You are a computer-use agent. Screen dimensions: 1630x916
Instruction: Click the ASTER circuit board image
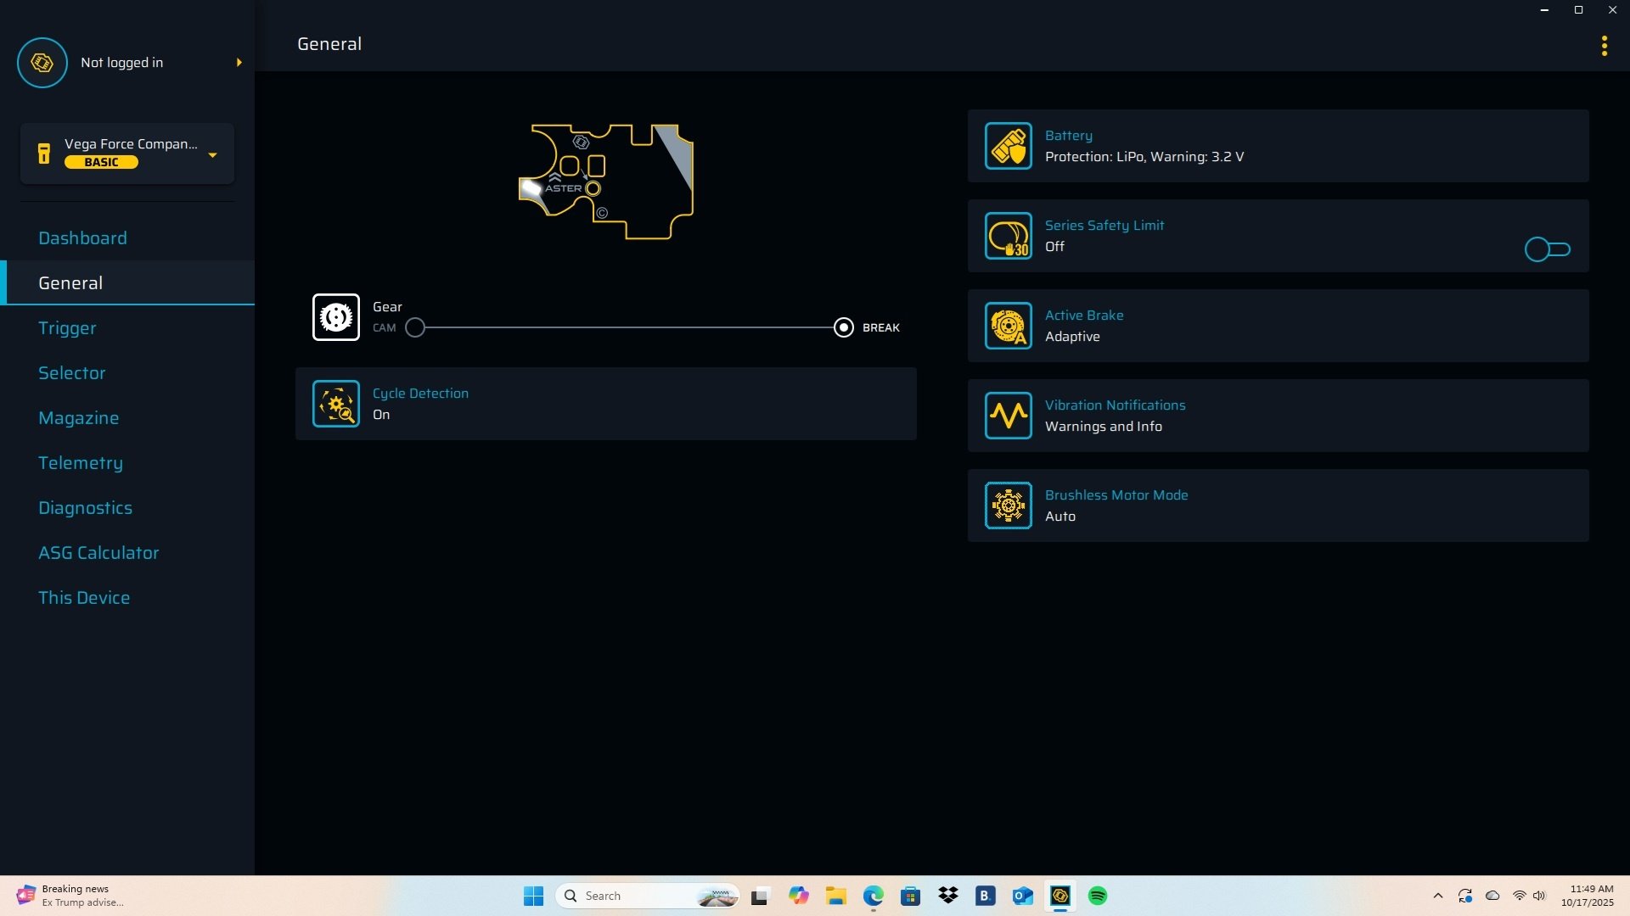[606, 182]
